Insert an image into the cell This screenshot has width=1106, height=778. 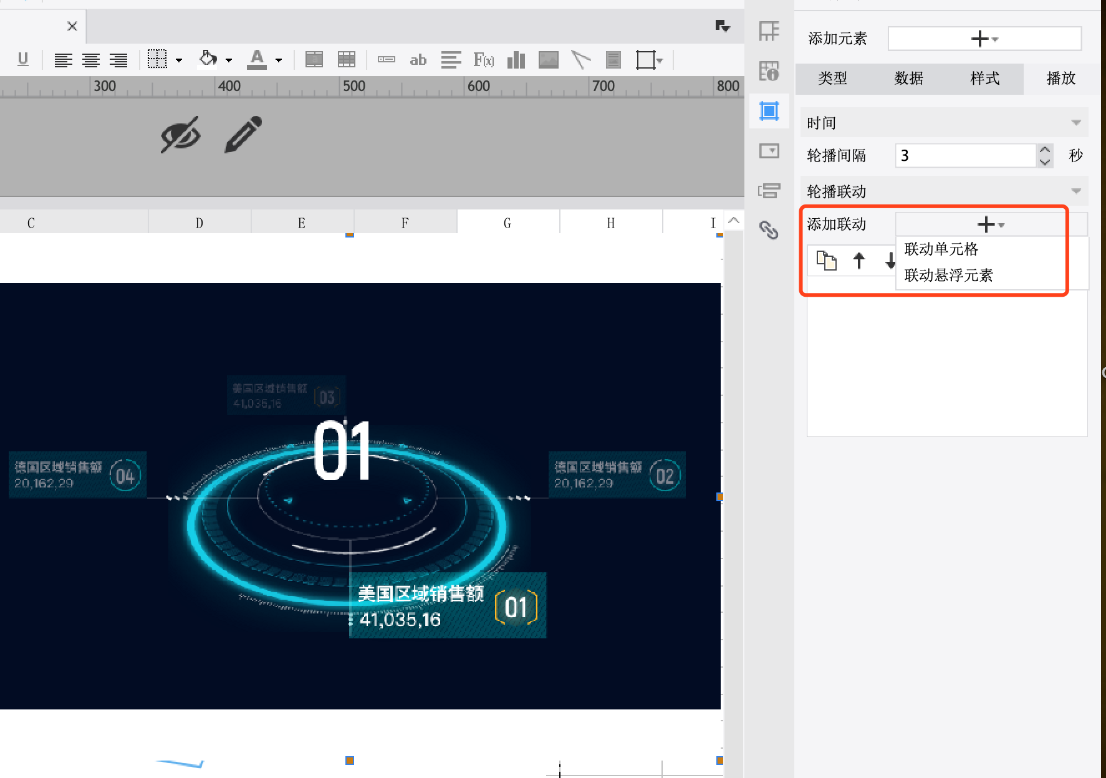549,60
